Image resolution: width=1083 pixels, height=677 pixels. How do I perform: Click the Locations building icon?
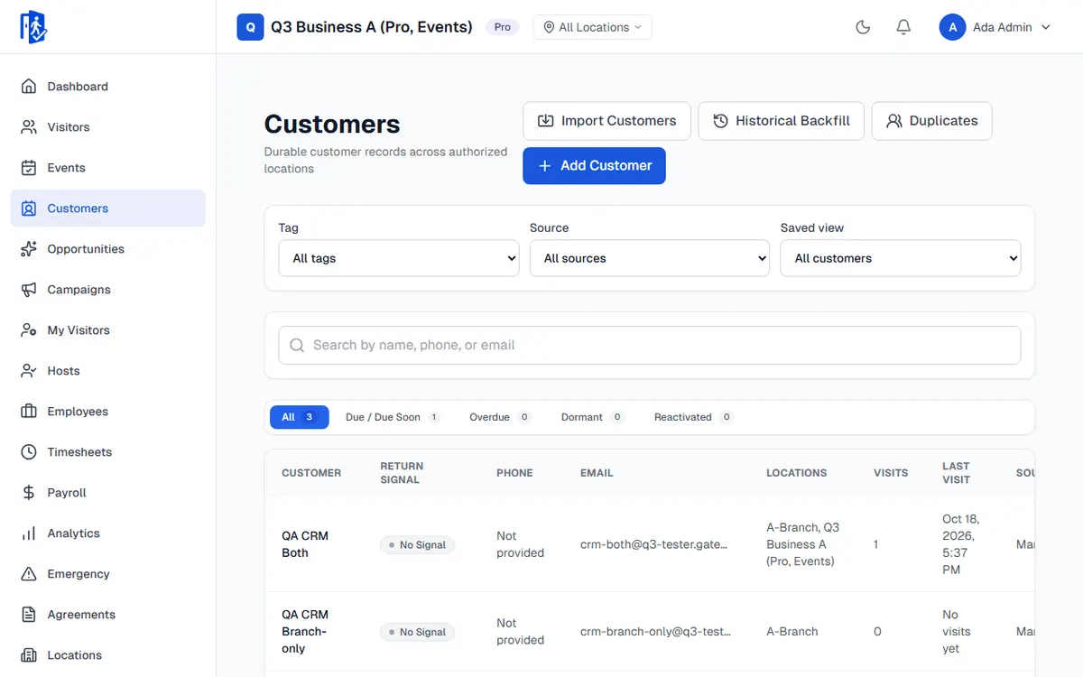(x=29, y=655)
